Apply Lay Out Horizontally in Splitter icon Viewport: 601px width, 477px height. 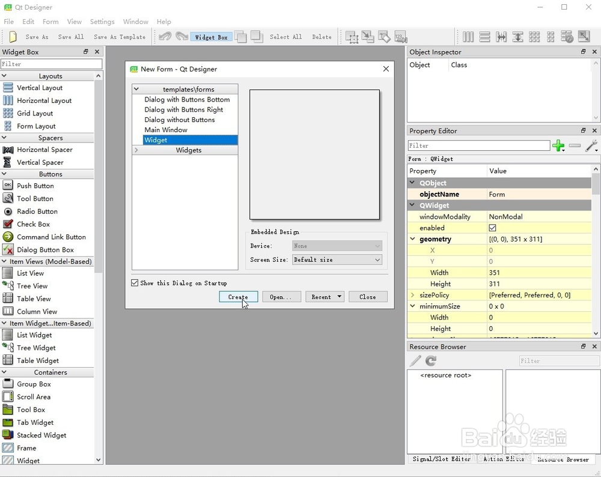point(501,37)
